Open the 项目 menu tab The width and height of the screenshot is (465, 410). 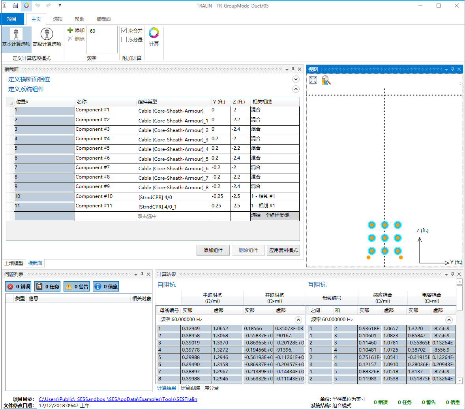12,19
